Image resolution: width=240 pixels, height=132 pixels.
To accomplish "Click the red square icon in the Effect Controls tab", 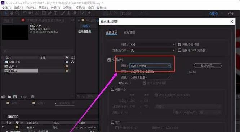I will [23, 20].
